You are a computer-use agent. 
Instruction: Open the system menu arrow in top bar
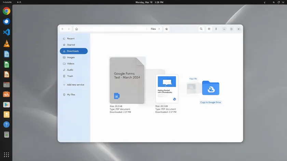tap(283, 2)
